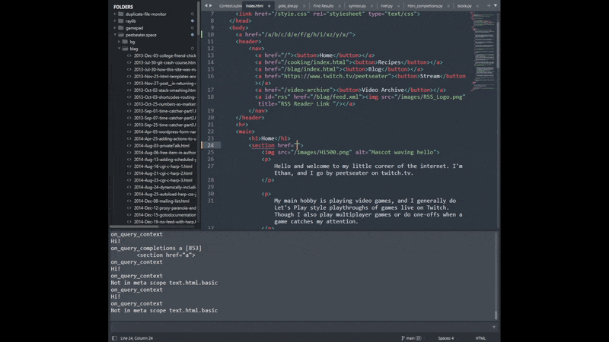Close the symbol.py tab
This screenshot has height=342, width=609.
click(x=371, y=6)
